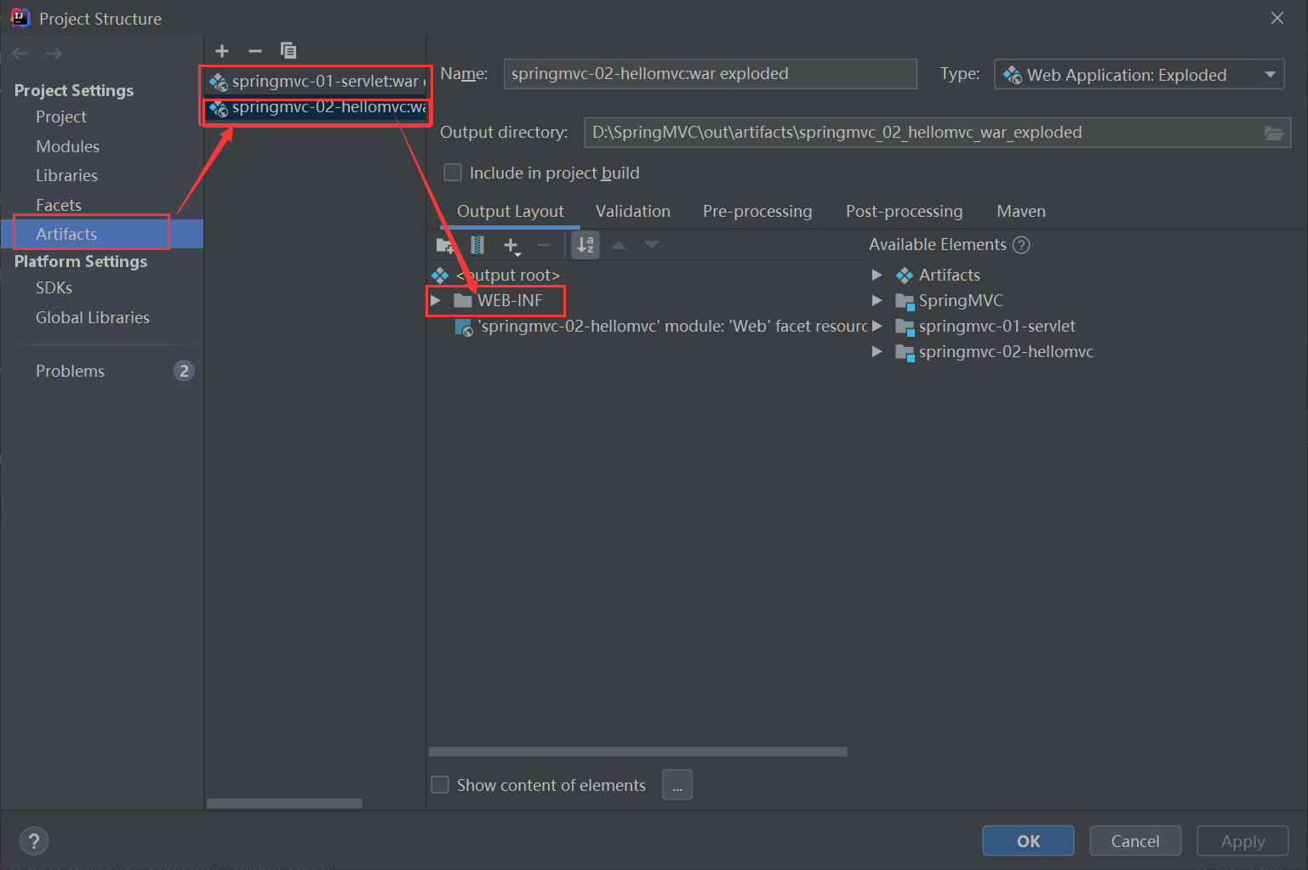1308x870 pixels.
Task: Copy the selected artifact with the duplicate icon
Action: click(x=288, y=51)
